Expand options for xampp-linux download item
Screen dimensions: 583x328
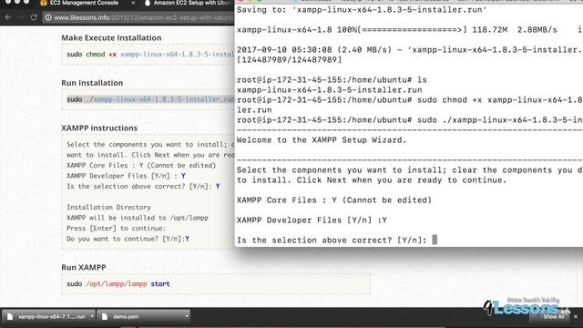click(91, 316)
